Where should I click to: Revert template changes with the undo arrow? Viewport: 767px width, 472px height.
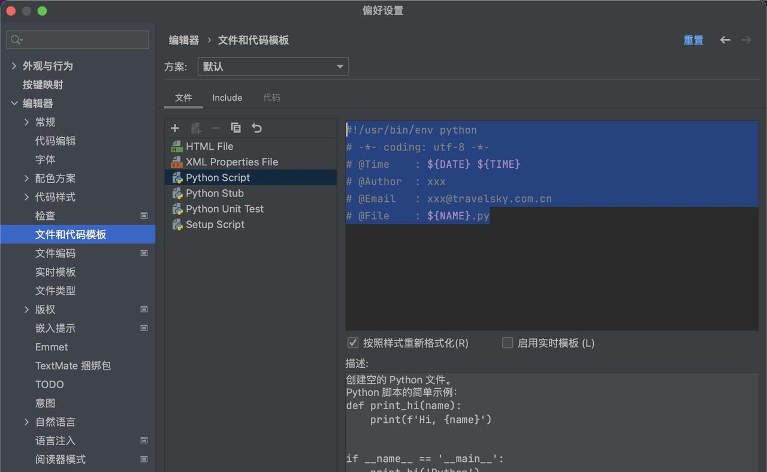(256, 128)
